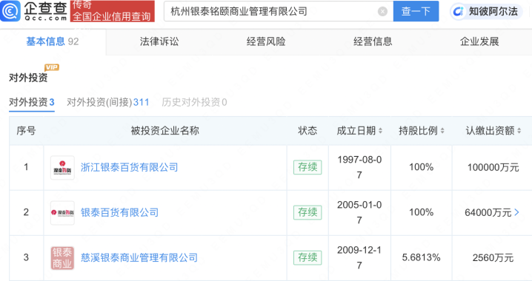Sort by 成立日期 column arrows
Viewport: 532px width, 281px height.
point(380,131)
